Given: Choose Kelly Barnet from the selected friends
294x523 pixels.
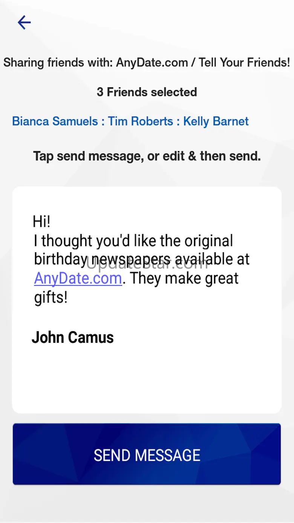Looking at the screenshot, I should pos(216,121).
